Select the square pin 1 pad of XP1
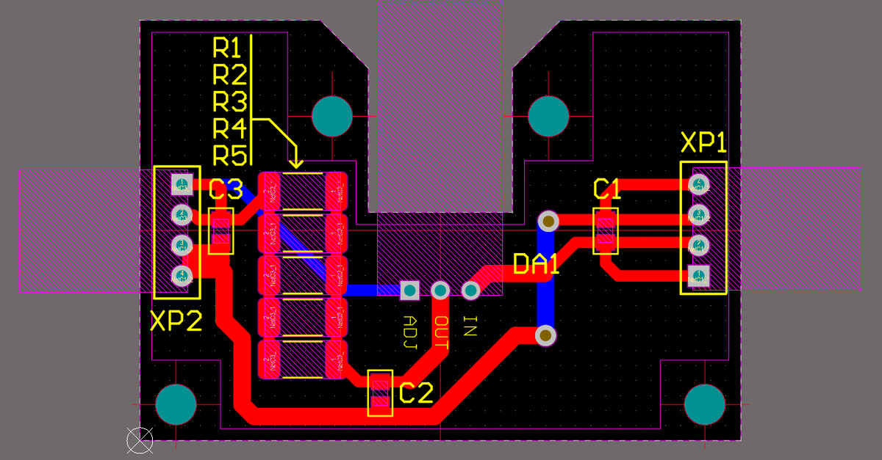 tap(698, 277)
